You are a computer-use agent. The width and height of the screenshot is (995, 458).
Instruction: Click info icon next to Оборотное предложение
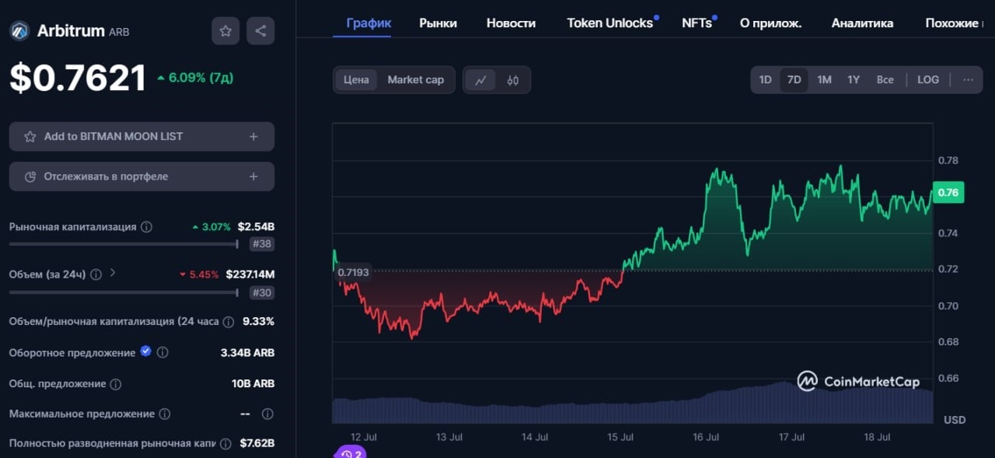162,352
